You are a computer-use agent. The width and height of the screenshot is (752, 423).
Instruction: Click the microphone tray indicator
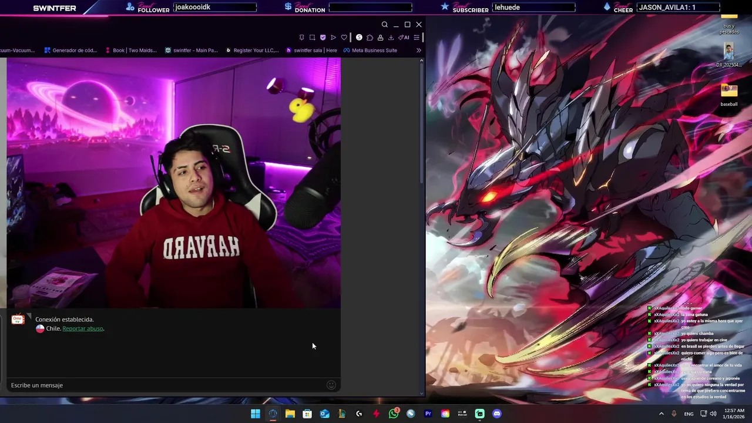click(674, 414)
